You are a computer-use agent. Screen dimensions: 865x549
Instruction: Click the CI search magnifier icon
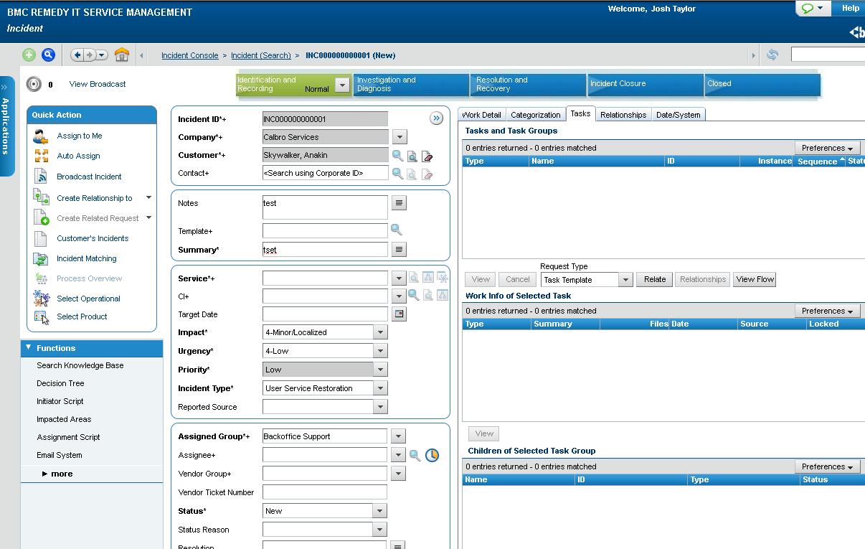414,295
